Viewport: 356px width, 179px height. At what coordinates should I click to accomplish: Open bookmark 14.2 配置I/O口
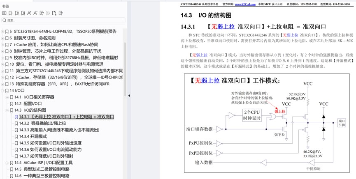point(28,104)
